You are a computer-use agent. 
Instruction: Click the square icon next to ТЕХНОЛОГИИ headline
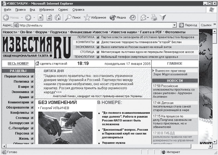(x=98, y=57)
